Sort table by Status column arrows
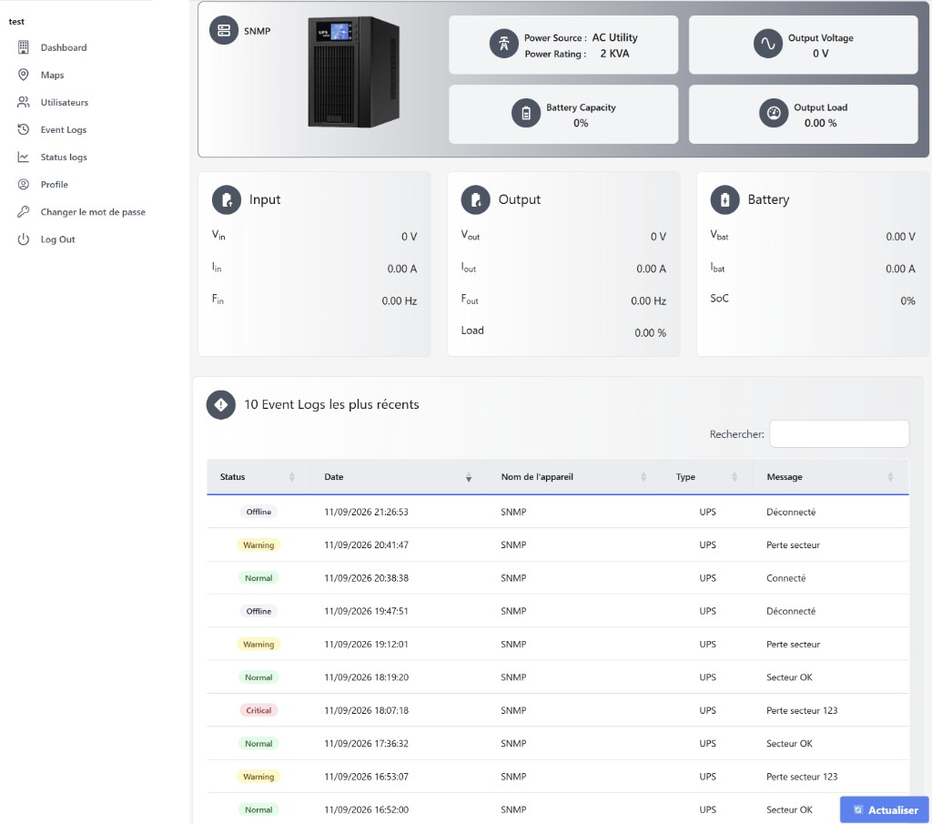Image resolution: width=932 pixels, height=824 pixels. coord(292,477)
